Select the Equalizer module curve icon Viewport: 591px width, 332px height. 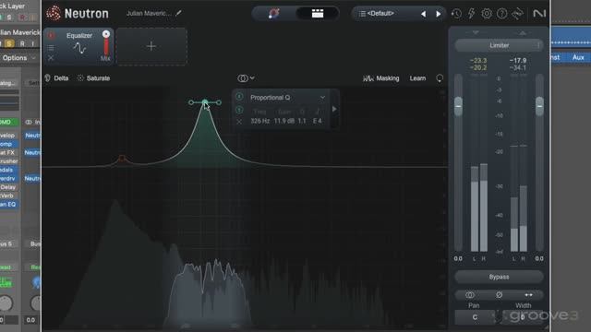click(79, 48)
